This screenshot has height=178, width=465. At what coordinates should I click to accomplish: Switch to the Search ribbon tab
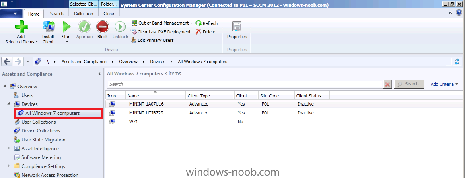click(x=57, y=13)
